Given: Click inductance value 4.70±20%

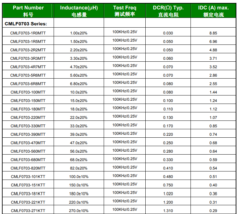Looking at the screenshot, I should (x=79, y=67).
